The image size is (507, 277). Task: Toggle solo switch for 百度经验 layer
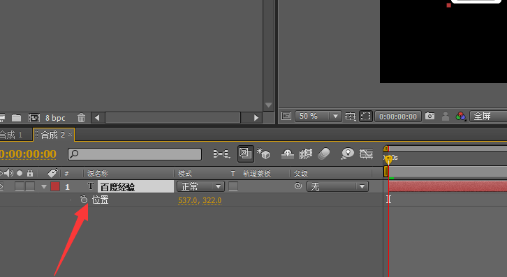pos(20,186)
